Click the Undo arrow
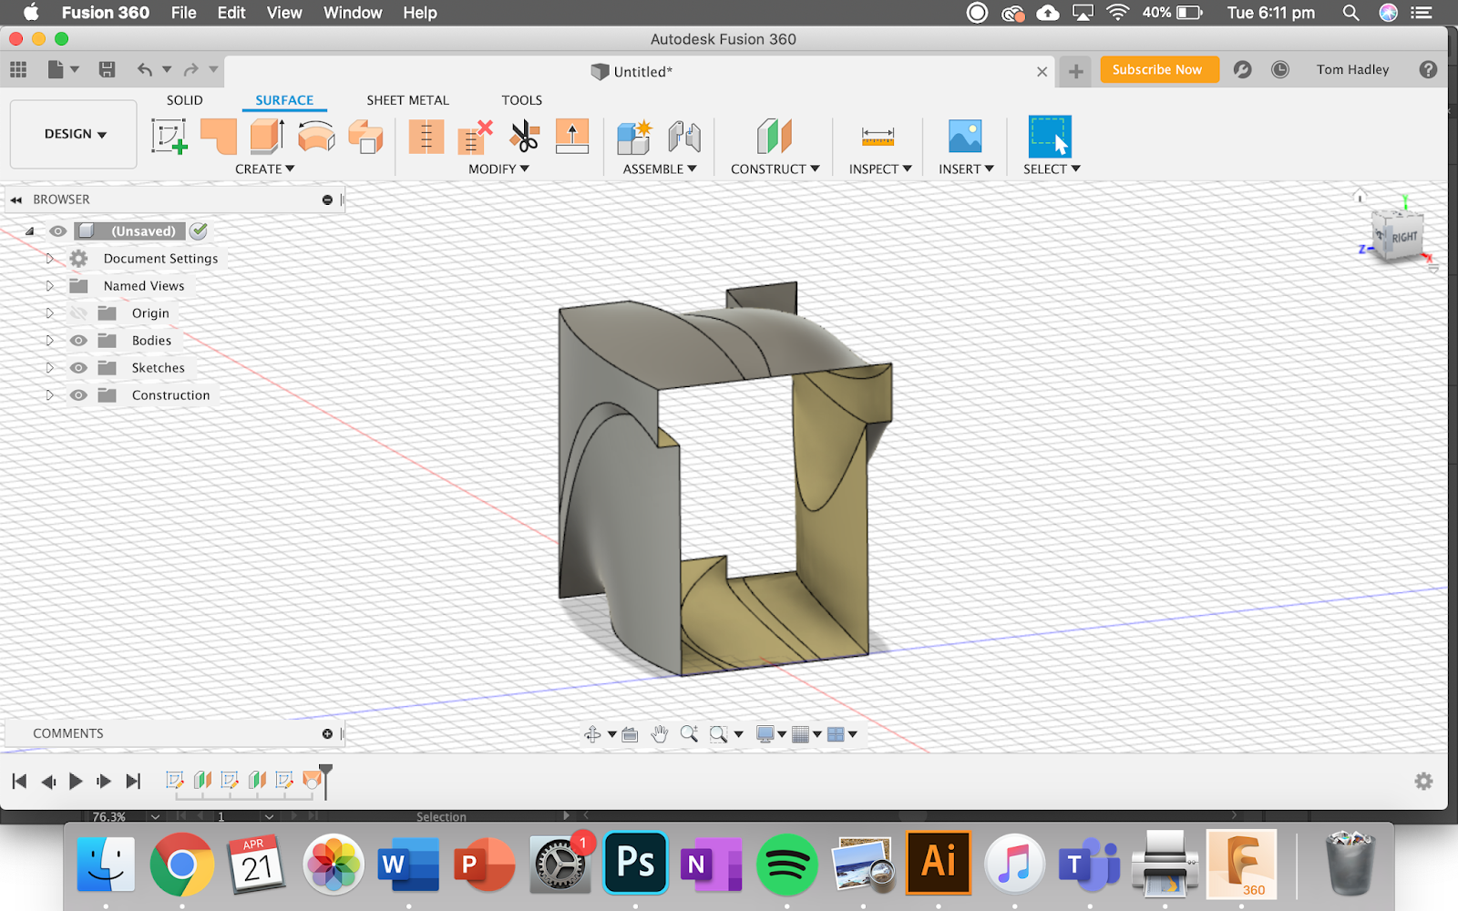Screen dimensions: 1458x911 coord(145,69)
